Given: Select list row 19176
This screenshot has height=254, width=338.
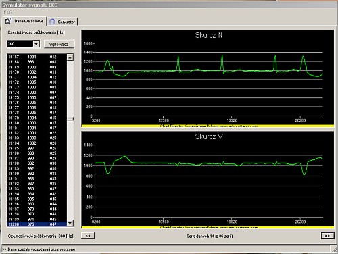Looking at the screenshot, I should (37, 103).
